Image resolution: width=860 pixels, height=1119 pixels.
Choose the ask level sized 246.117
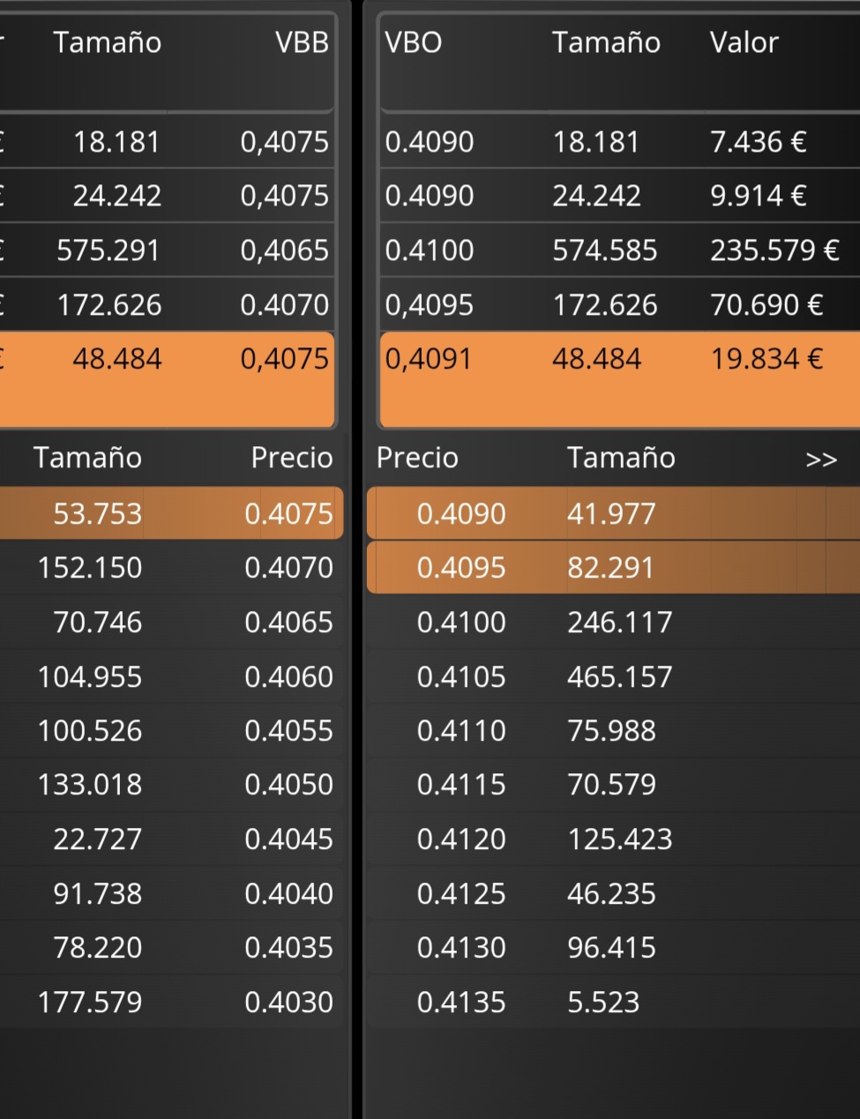pos(619,623)
